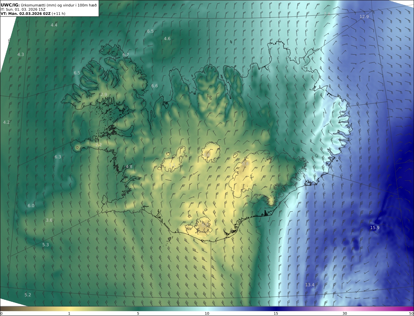Click the 2.2 value on Snæfellsnes
The height and width of the screenshot is (316, 414).
98,145
